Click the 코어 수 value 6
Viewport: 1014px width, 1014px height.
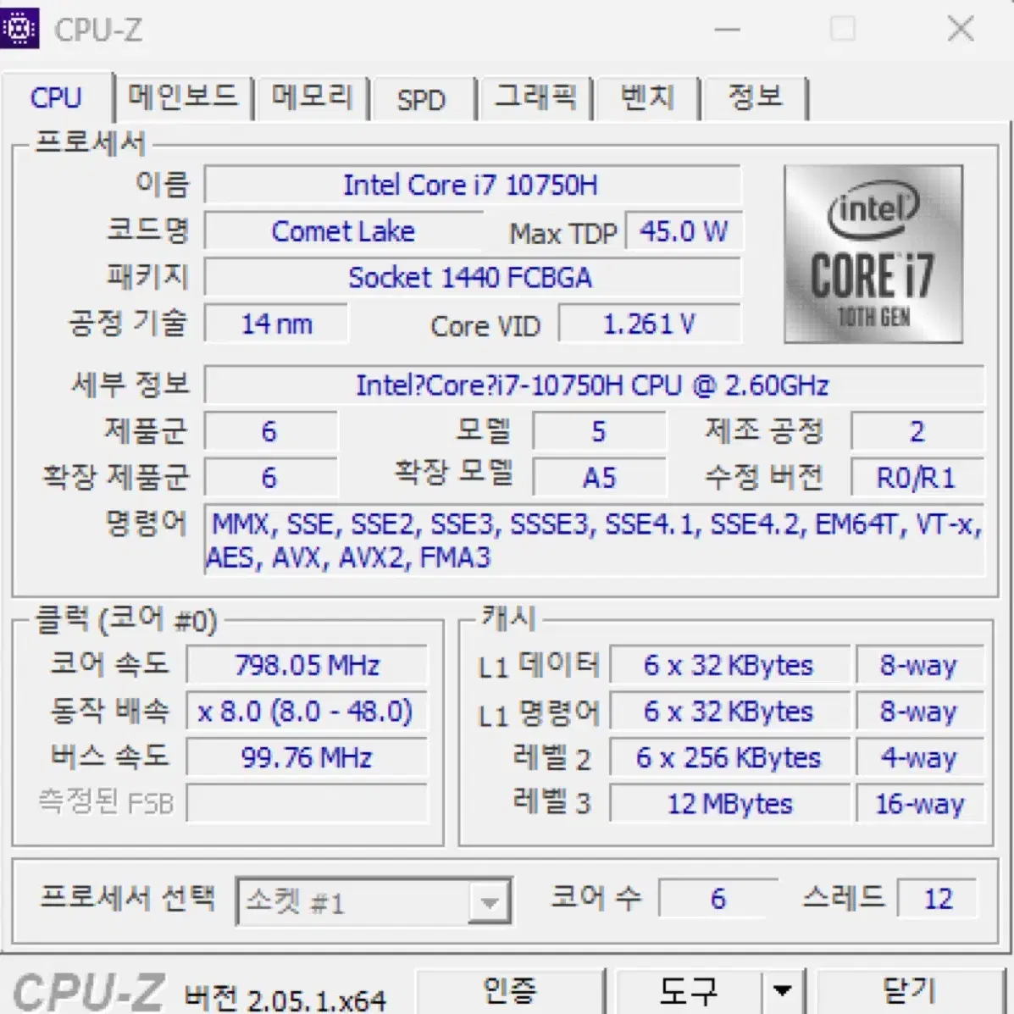click(x=718, y=898)
